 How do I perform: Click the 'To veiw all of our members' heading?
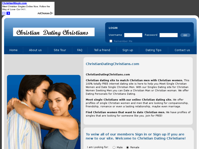pyautogui.click(x=136, y=136)
